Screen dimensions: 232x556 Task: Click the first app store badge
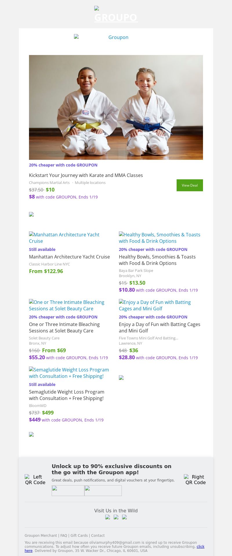pyautogui.click(x=68, y=491)
